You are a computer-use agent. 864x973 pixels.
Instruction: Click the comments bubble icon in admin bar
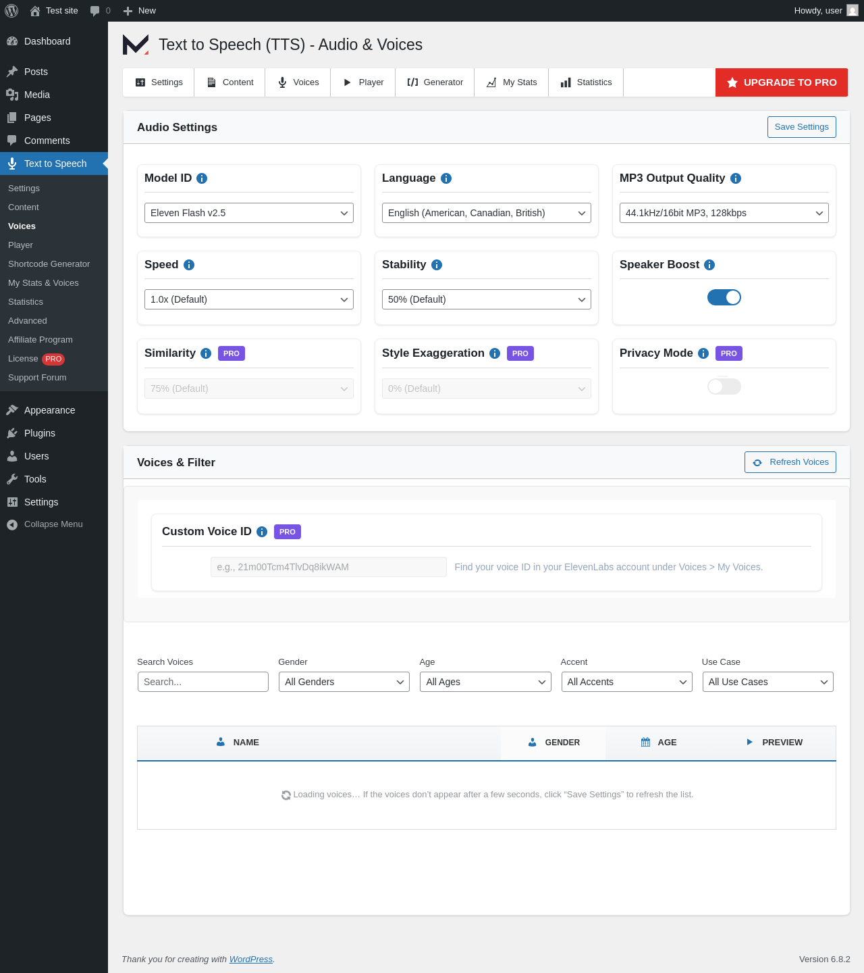coord(94,11)
